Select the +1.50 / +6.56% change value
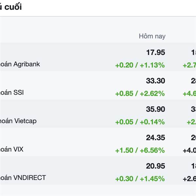This screenshot has height=196, width=196. 140,151
